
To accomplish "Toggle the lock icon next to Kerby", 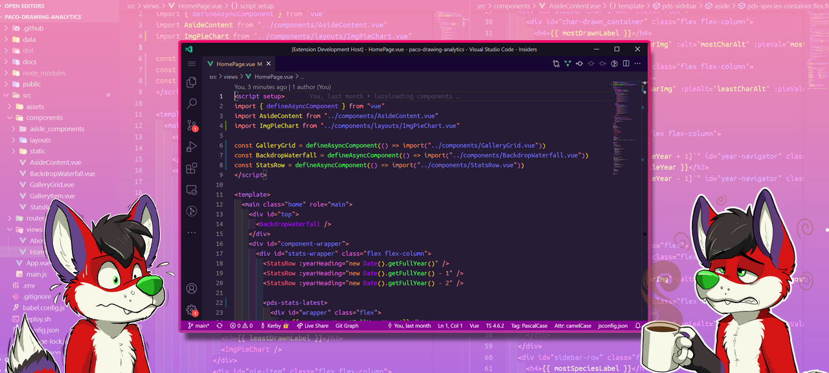I will (286, 325).
